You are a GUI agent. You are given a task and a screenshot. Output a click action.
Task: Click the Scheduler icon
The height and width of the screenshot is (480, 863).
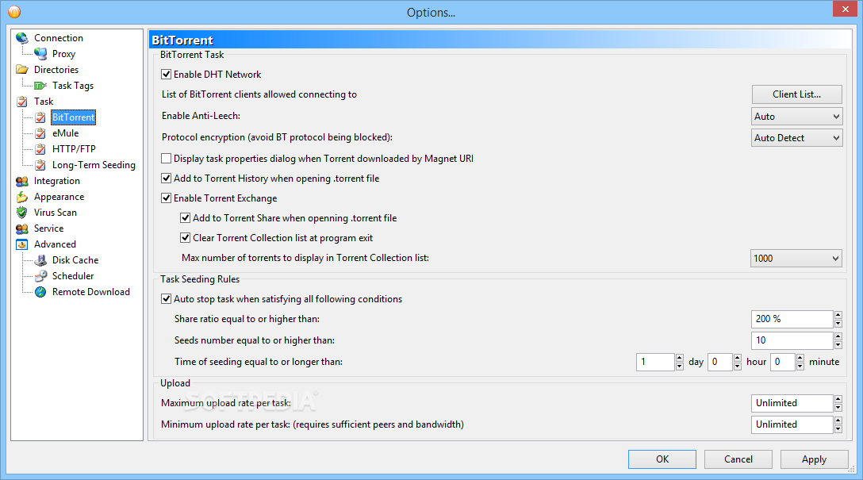point(40,276)
